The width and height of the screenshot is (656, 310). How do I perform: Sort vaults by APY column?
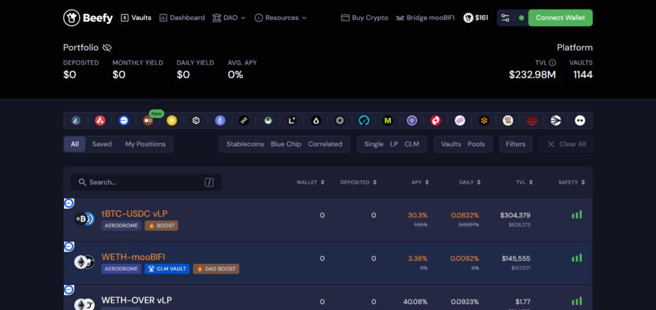tap(419, 183)
